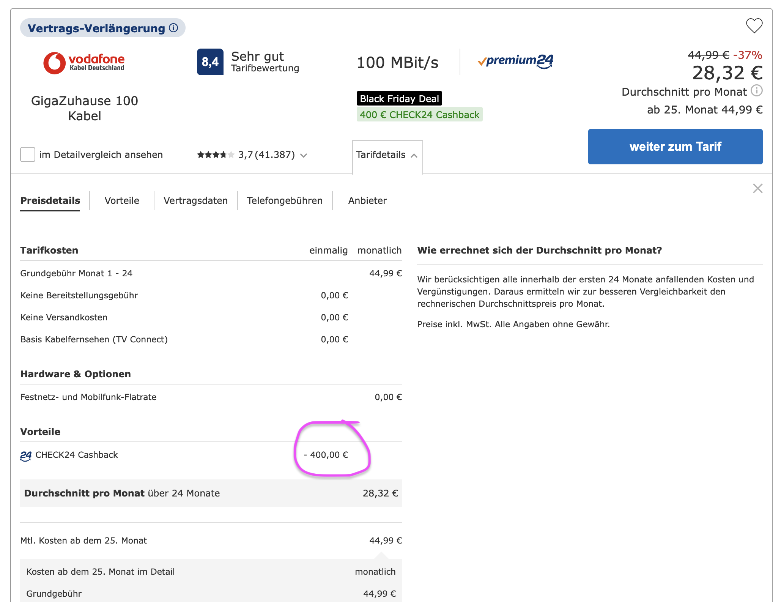Click the Black Friday Deal badge

point(399,99)
